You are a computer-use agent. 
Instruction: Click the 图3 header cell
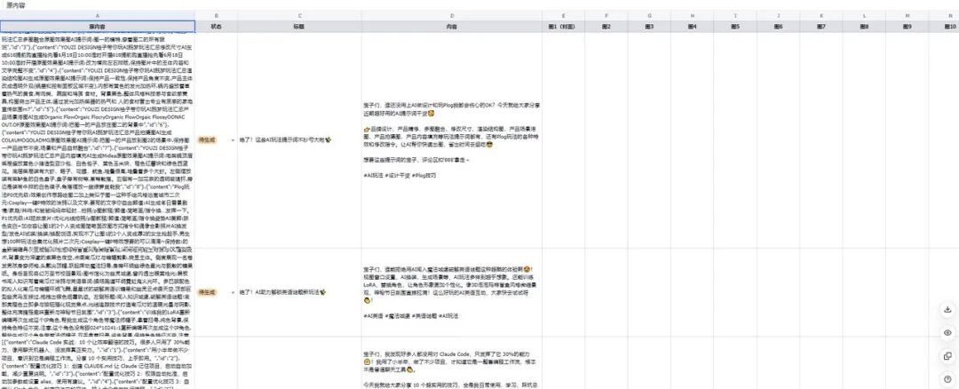click(x=649, y=27)
